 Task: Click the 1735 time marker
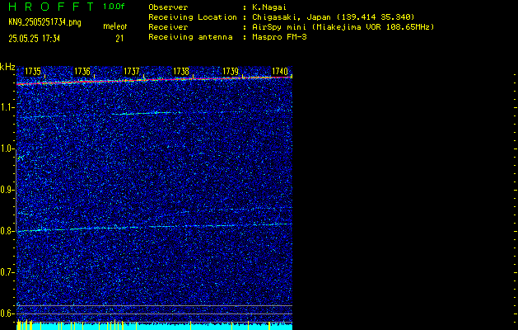pyautogui.click(x=33, y=71)
